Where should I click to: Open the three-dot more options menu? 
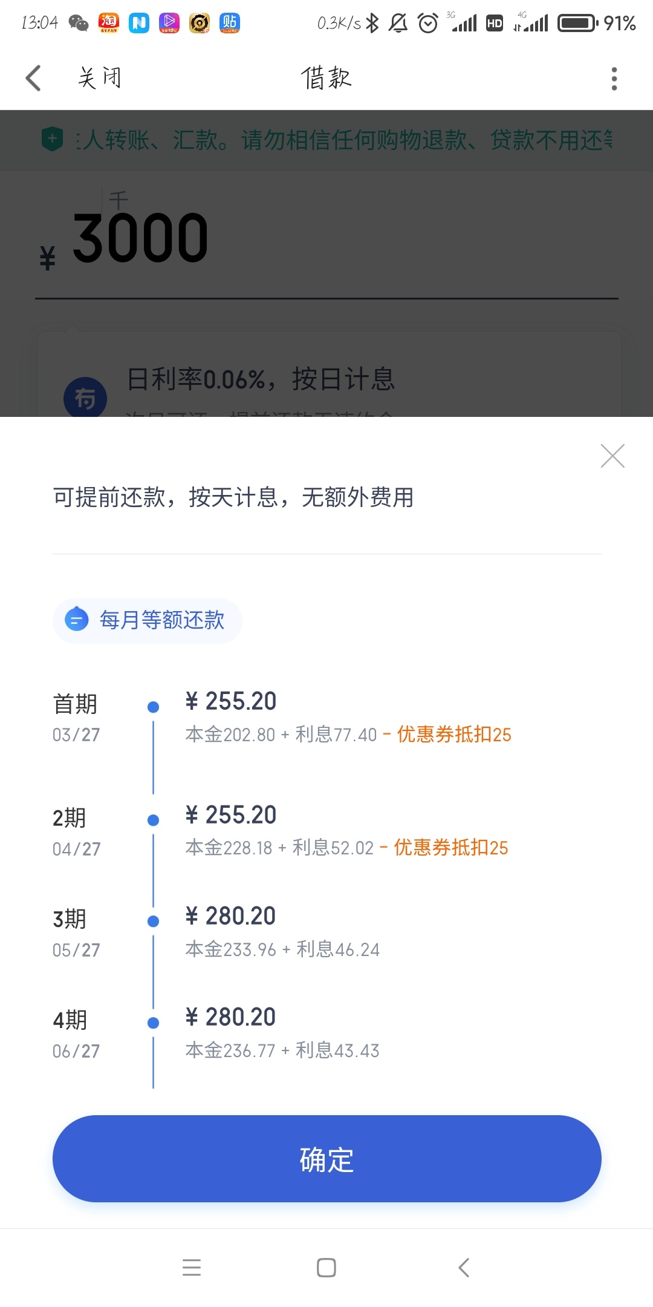point(614,79)
